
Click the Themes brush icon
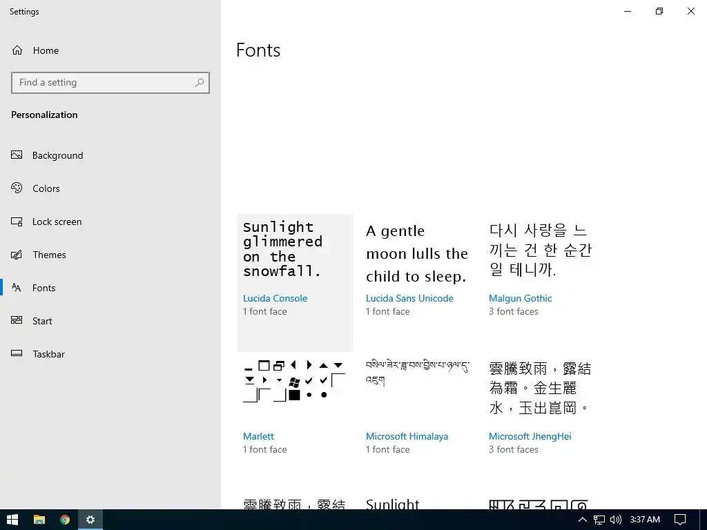tap(17, 255)
